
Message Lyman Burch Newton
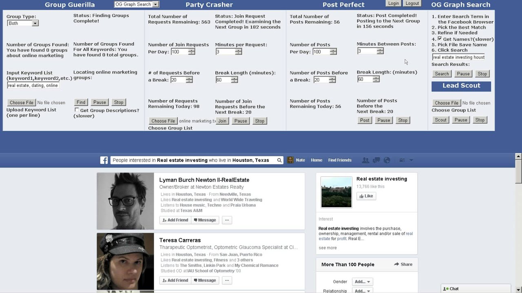pyautogui.click(x=205, y=220)
